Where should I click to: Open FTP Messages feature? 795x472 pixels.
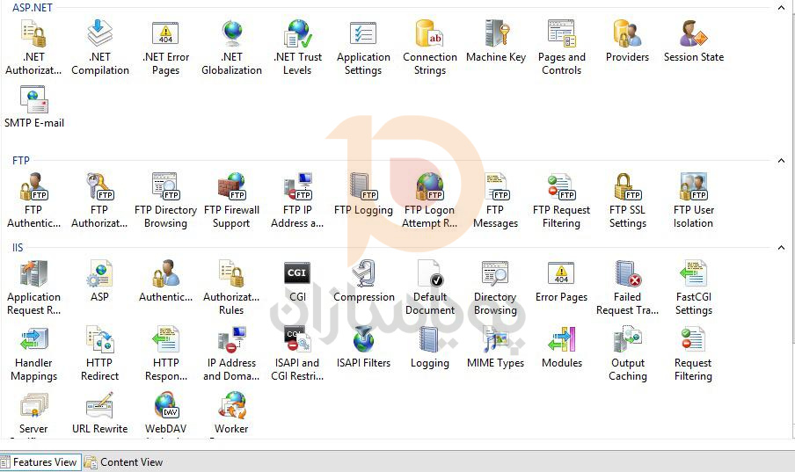point(495,200)
